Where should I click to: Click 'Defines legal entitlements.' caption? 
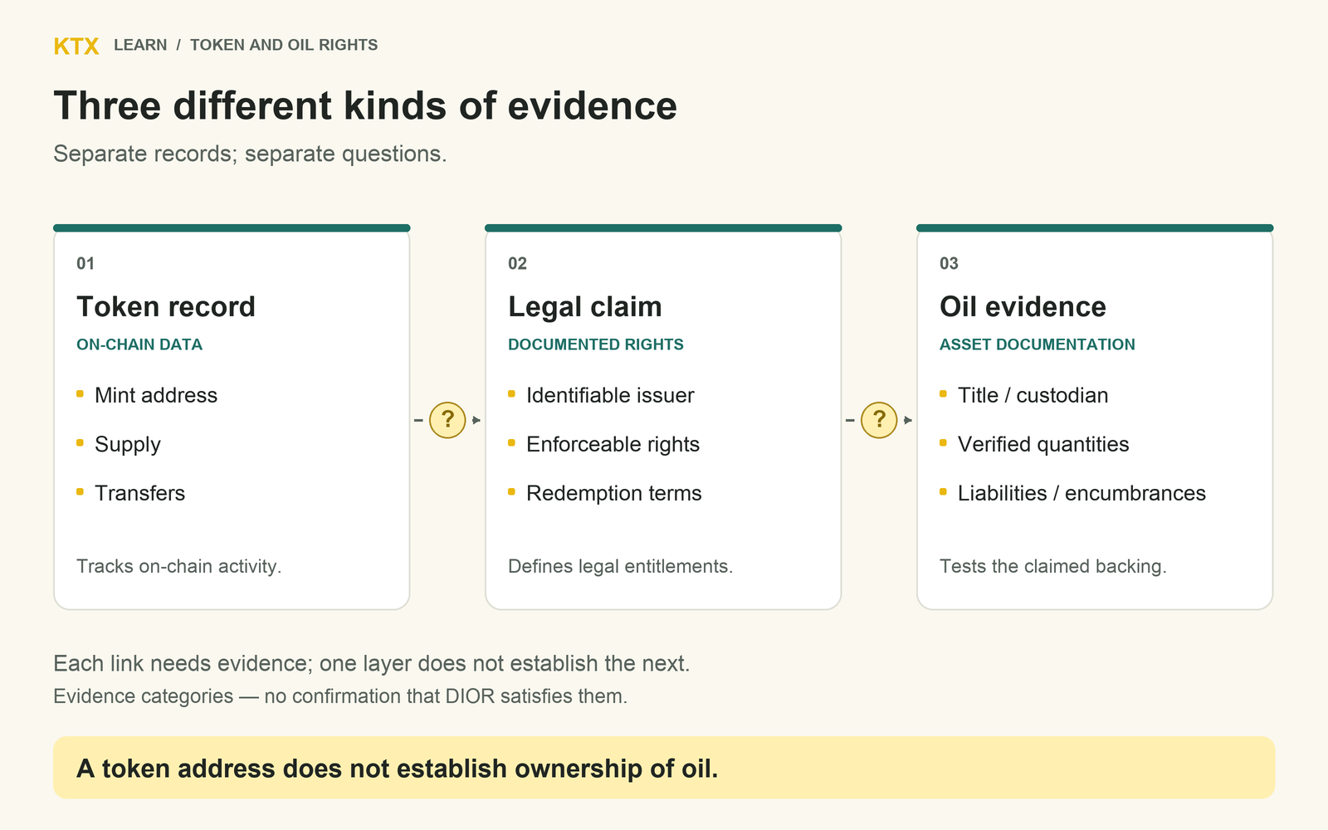(620, 566)
